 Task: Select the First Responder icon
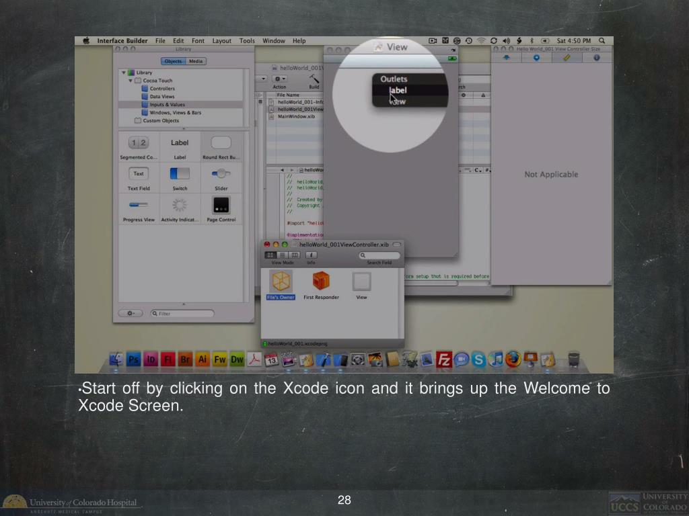321,281
